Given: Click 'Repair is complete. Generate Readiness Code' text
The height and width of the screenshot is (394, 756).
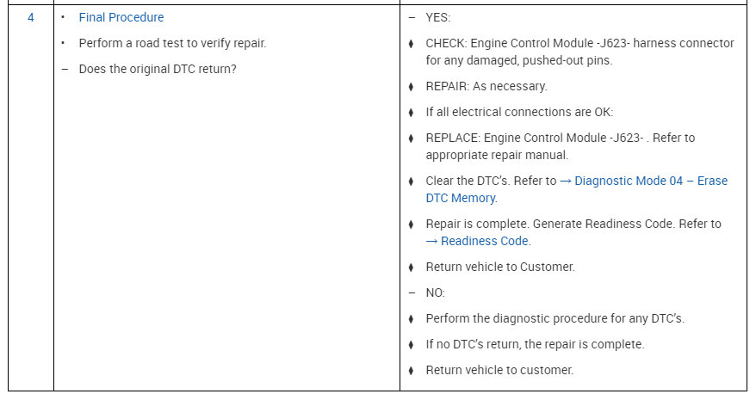Looking at the screenshot, I should point(573,224).
